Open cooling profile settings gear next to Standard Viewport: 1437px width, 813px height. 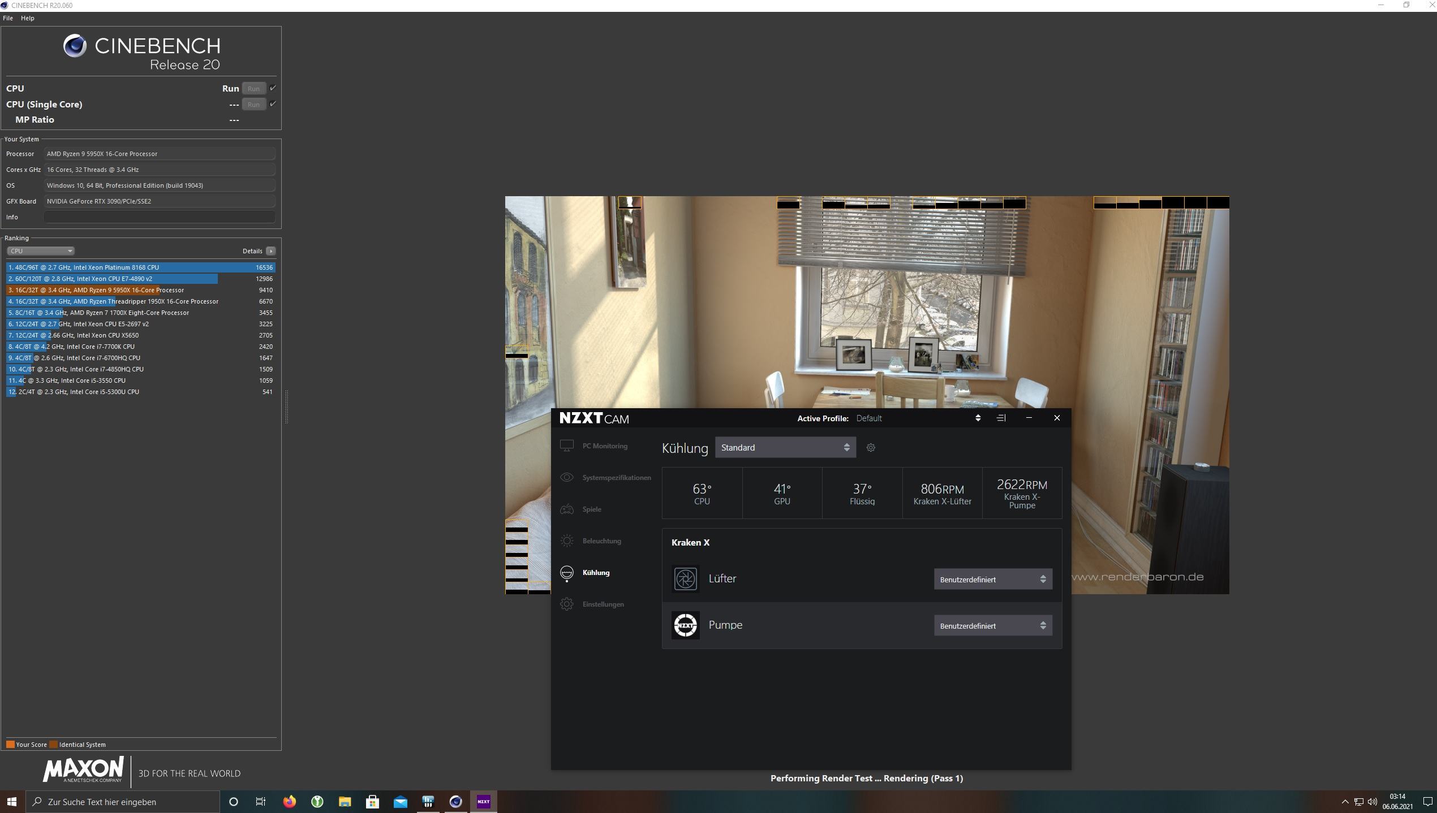coord(871,447)
